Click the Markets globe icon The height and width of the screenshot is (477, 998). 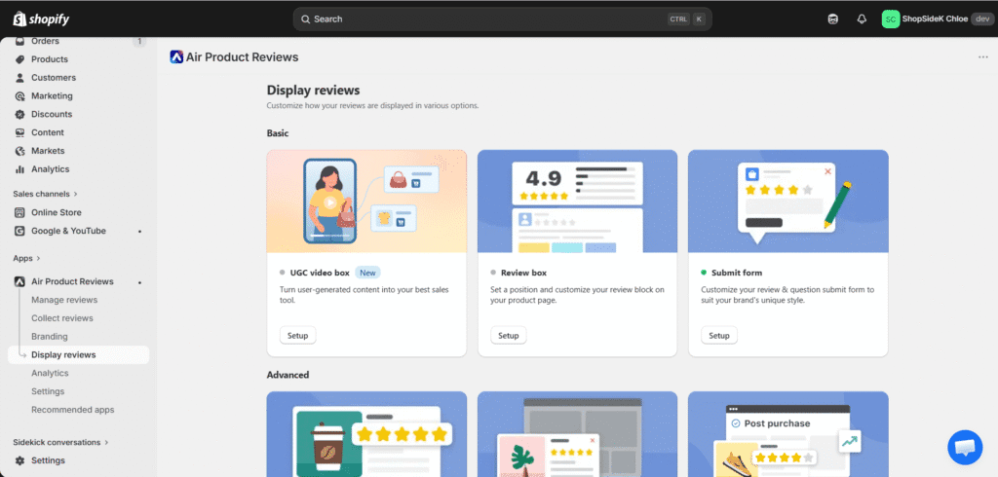pos(19,151)
